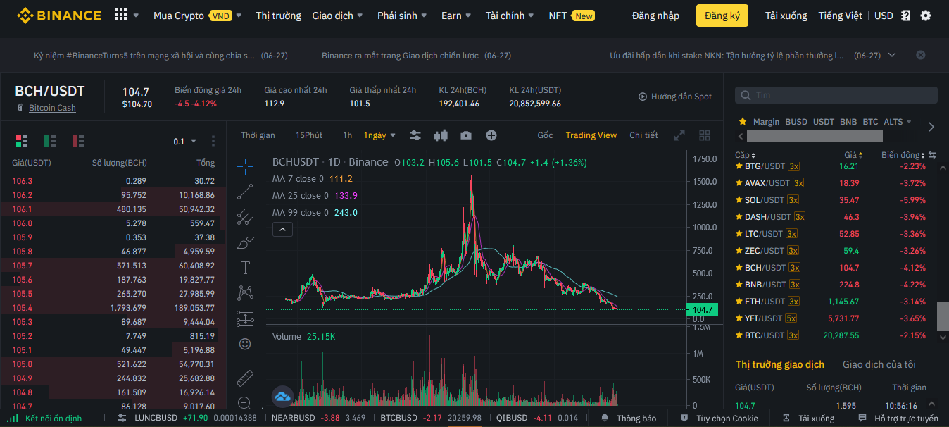This screenshot has height=427, width=949.
Task: Switch to Chi tiết depth tab
Action: (x=643, y=135)
